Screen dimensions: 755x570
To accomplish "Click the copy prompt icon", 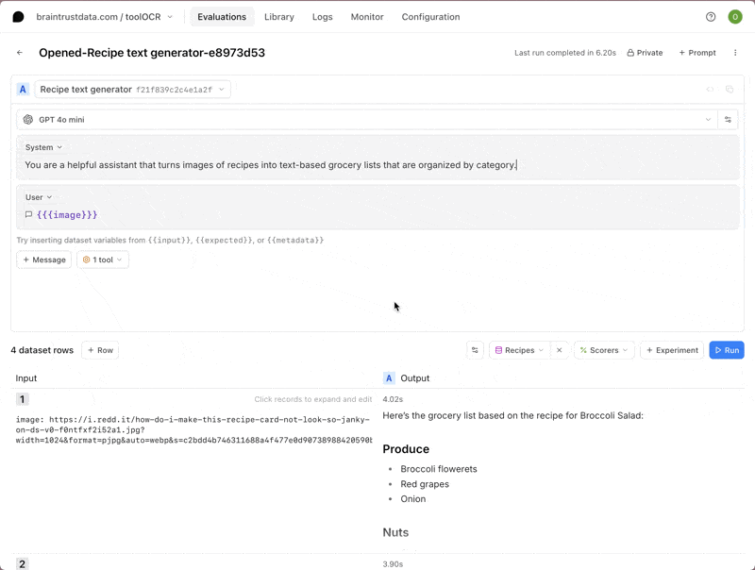I will [730, 90].
